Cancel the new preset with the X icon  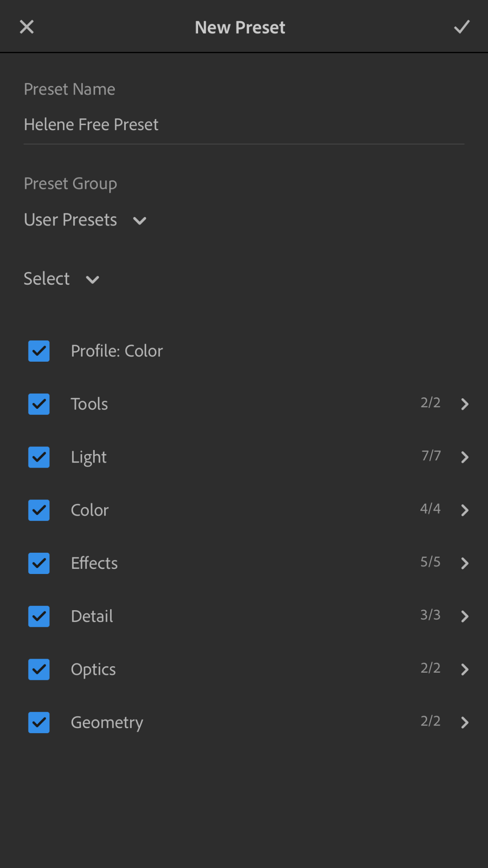[27, 27]
